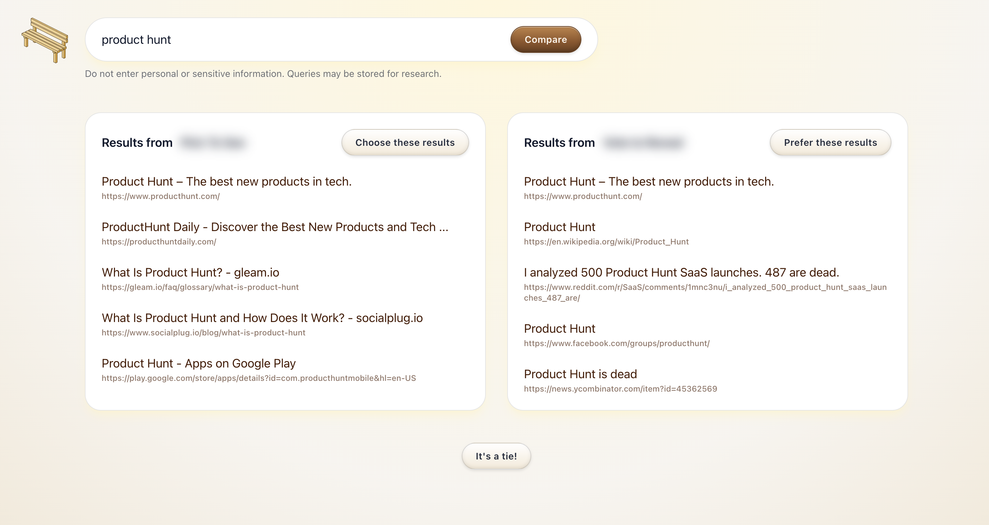Select the query text 'product hunt'

click(136, 39)
